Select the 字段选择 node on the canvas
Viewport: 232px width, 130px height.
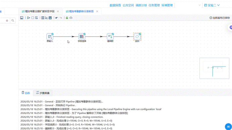[82, 37]
